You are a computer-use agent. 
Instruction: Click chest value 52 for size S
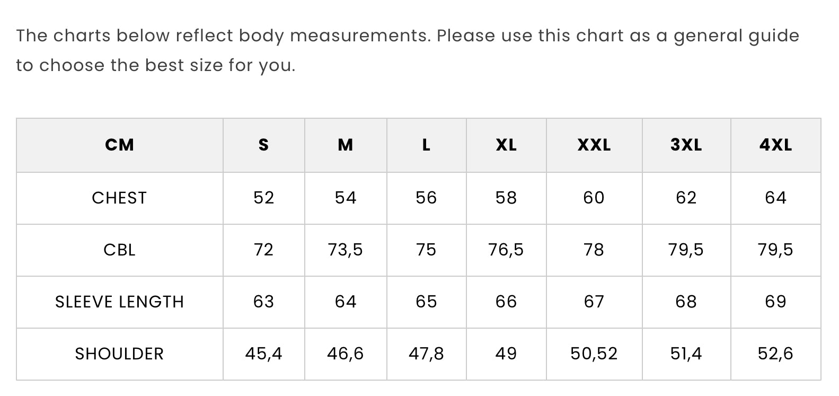point(263,198)
